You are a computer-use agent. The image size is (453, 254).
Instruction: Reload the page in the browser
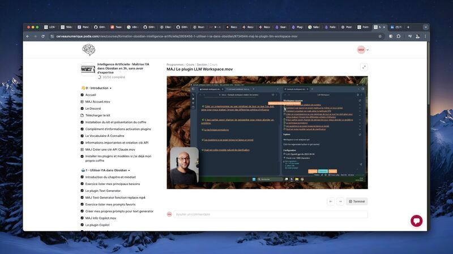coord(43,36)
